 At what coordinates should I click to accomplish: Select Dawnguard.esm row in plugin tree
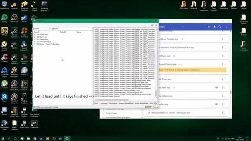pos(44,42)
